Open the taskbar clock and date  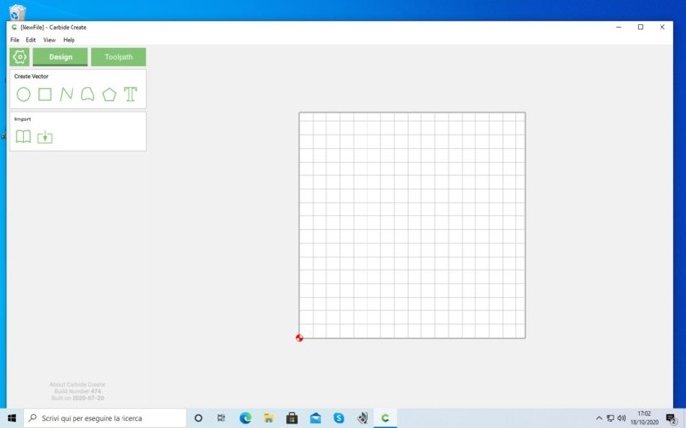point(644,418)
